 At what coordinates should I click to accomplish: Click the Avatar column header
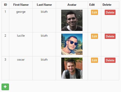[72, 5]
